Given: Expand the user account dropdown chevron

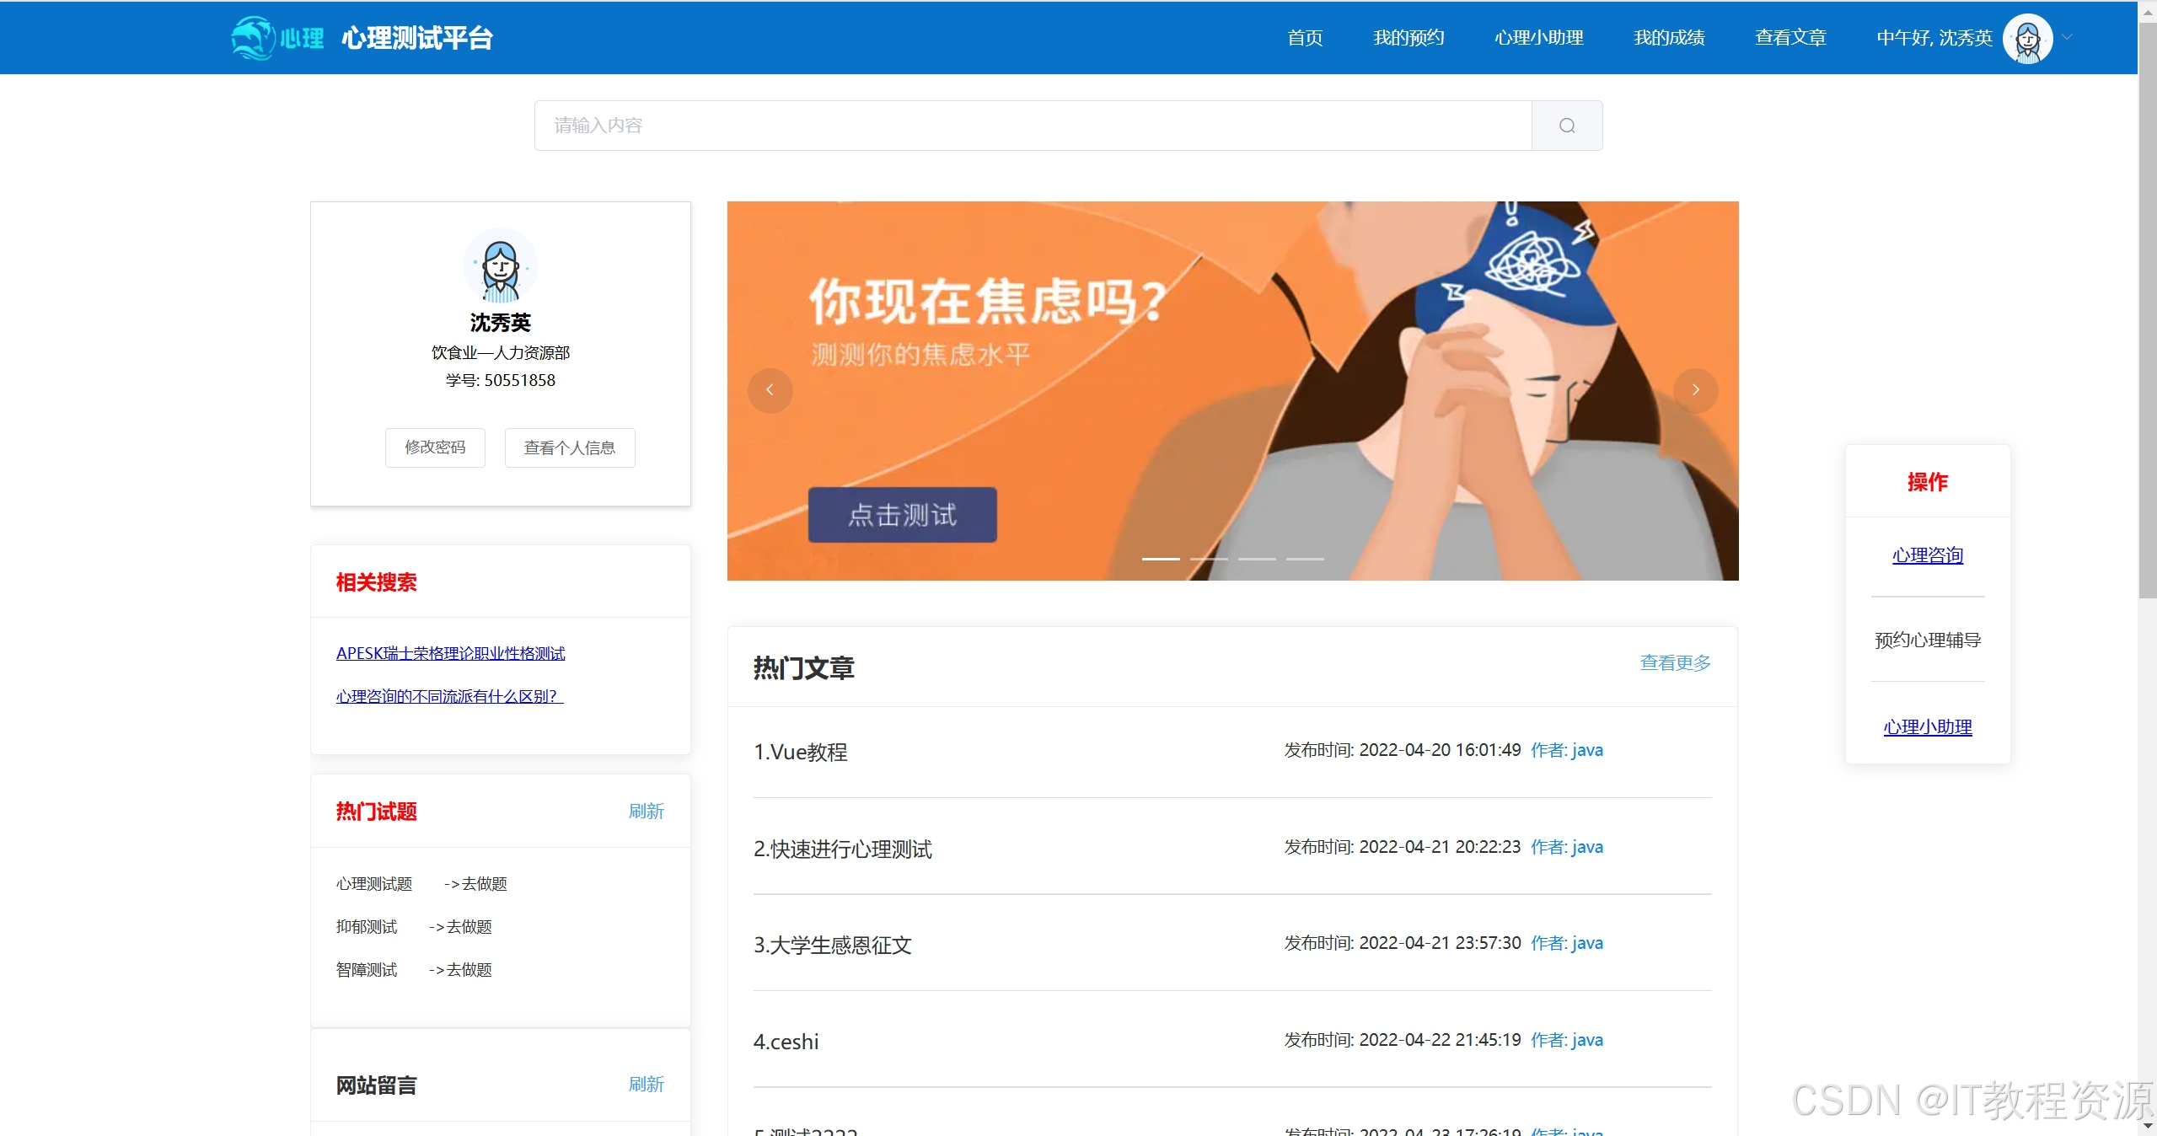Looking at the screenshot, I should click(2067, 37).
